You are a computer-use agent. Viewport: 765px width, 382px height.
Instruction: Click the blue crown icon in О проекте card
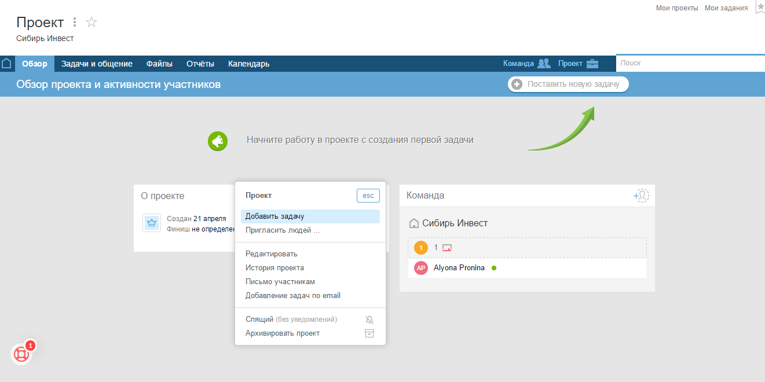click(x=151, y=222)
